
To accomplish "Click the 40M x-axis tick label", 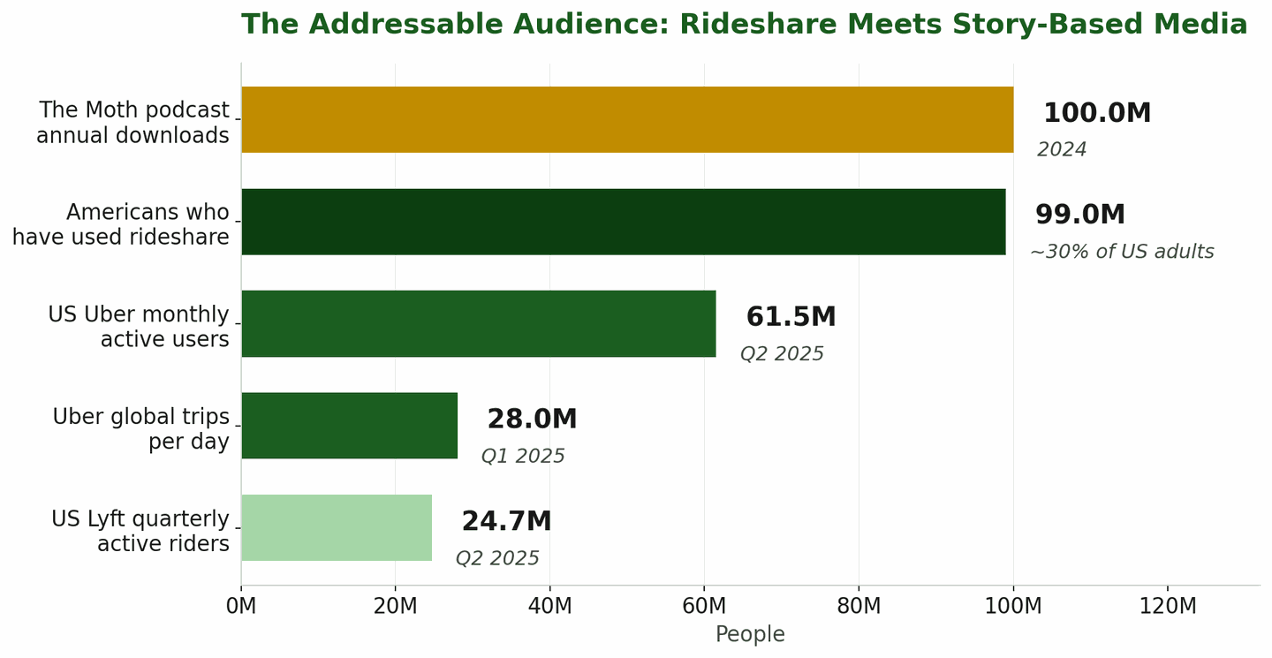I will pyautogui.click(x=549, y=607).
